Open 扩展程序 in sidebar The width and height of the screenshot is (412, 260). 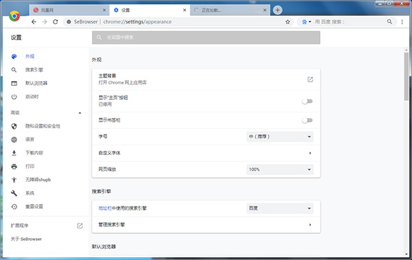coord(19,225)
